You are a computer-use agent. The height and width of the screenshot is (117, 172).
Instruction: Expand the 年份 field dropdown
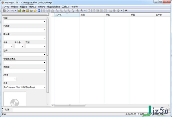(11, 46)
